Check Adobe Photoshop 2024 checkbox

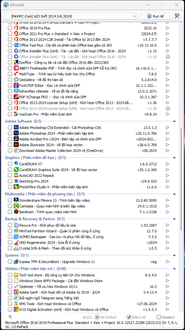click(10, 133)
